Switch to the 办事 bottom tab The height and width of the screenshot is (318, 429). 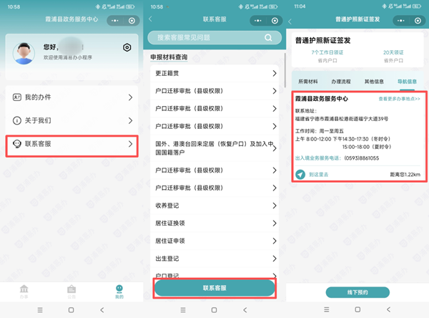[x=24, y=291]
